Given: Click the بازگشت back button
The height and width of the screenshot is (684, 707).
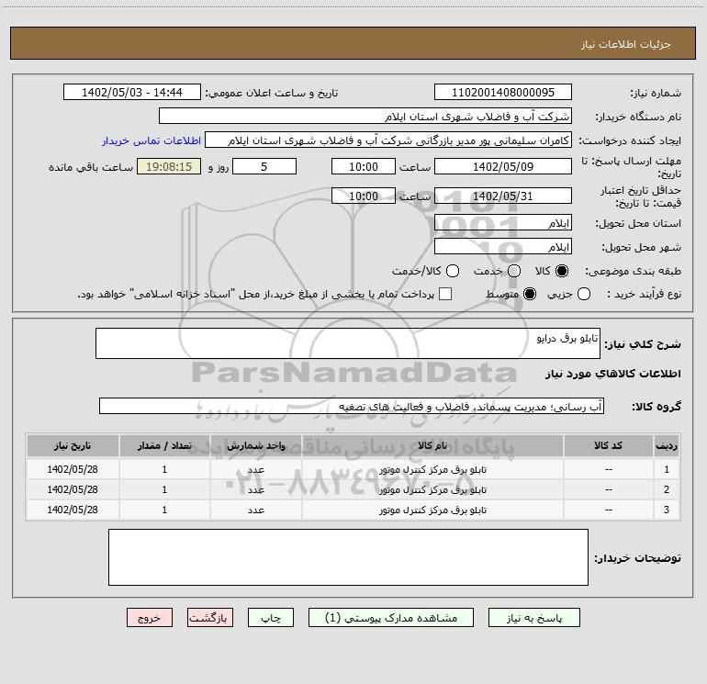Looking at the screenshot, I should (210, 618).
